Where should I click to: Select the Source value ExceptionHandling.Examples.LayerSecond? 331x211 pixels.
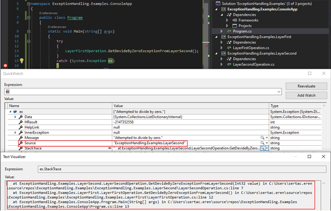(x=149, y=143)
